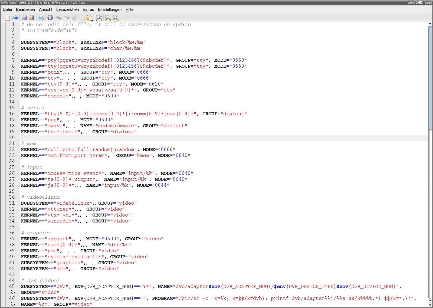433x308 pixels.
Task: Click the "# mem" comment line
Action: tap(28, 143)
